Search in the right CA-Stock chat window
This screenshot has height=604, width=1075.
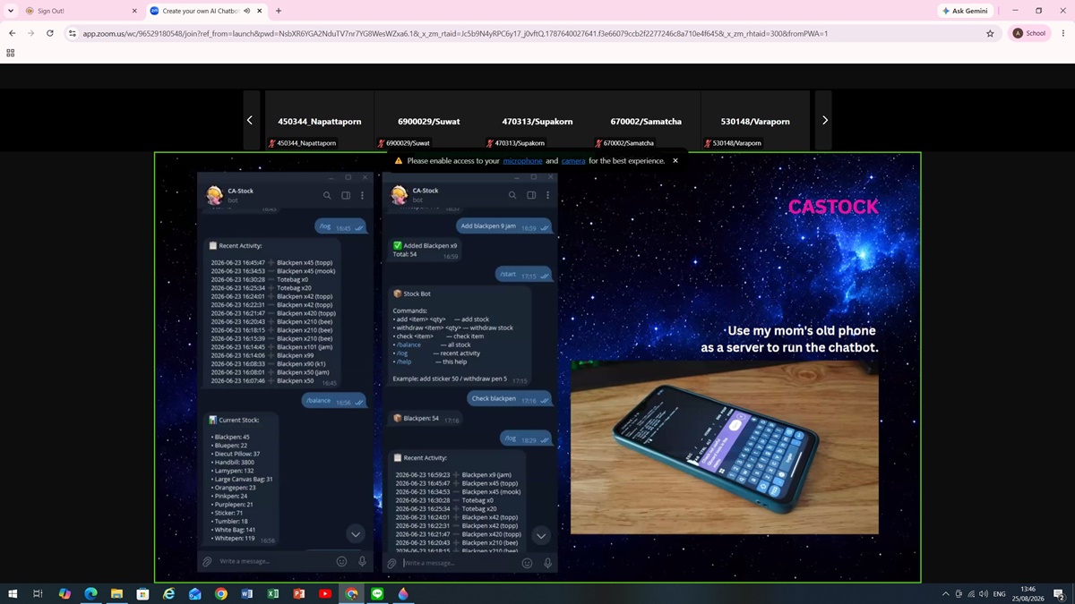click(x=512, y=195)
